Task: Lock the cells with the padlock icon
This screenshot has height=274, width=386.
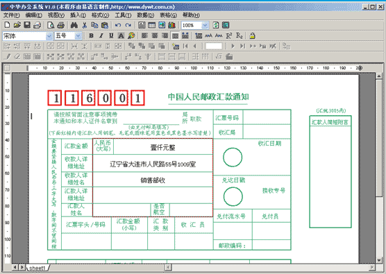Action: point(252,35)
